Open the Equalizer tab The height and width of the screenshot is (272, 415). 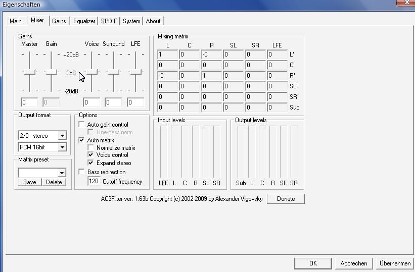[x=84, y=21]
